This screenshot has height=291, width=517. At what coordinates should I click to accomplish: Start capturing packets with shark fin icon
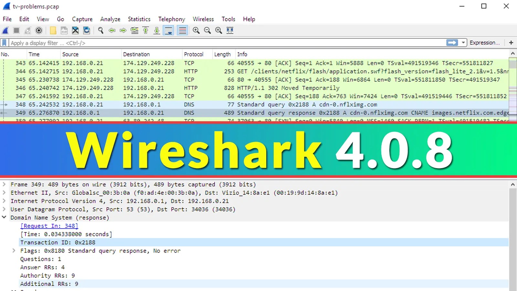pos(5,30)
